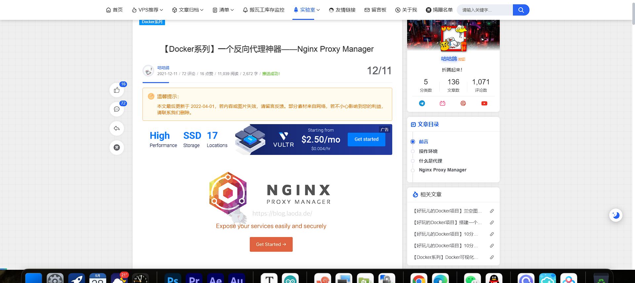Expand the VPS推荐 dropdown menu
This screenshot has height=283, width=635.
coord(148,10)
